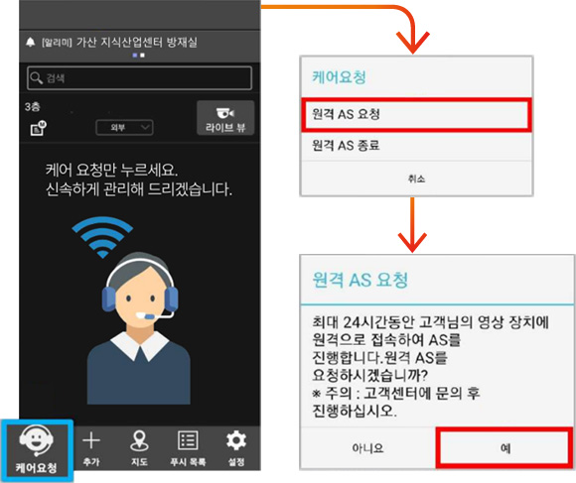Screen dimensions: 576x483
Task: Decline with the 아니요 button
Action: [367, 448]
